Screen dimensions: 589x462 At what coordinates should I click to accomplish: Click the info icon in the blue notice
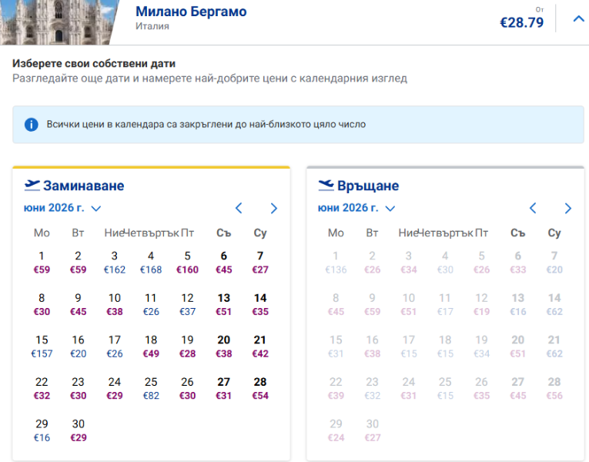(31, 124)
